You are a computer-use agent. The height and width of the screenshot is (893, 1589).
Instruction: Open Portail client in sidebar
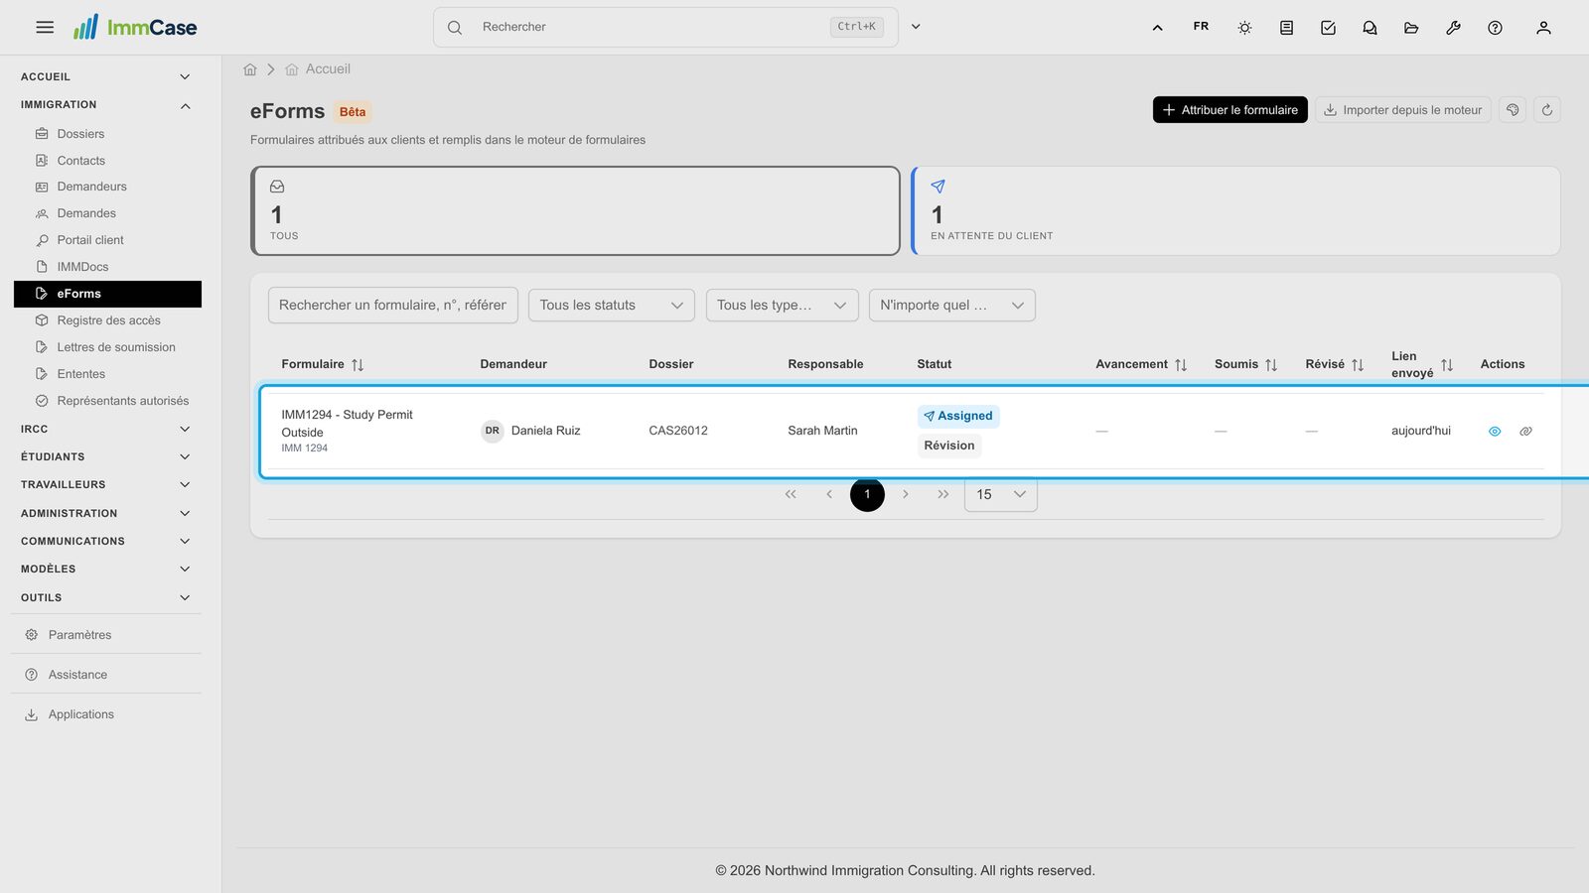[90, 240]
